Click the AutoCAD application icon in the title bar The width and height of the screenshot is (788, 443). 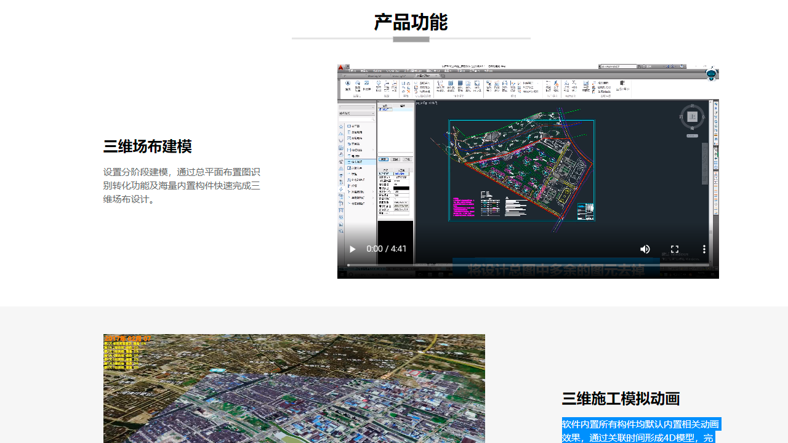pyautogui.click(x=339, y=66)
